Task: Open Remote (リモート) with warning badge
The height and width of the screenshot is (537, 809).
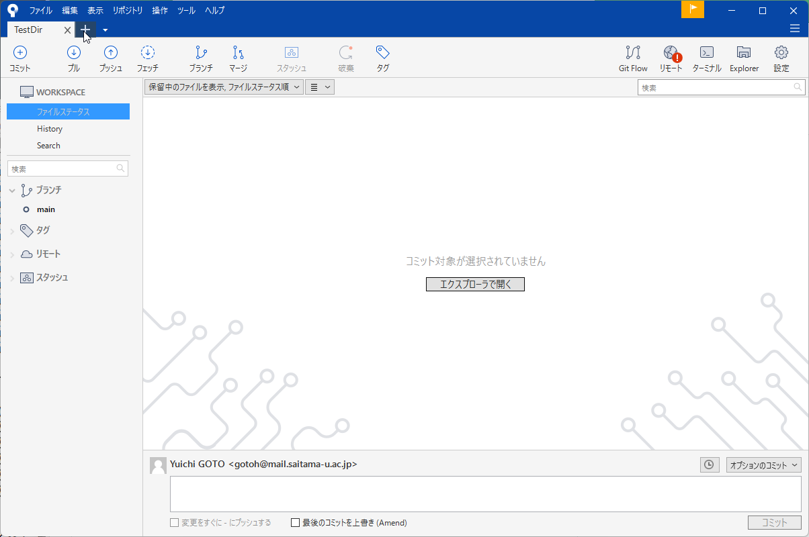Action: (671, 54)
